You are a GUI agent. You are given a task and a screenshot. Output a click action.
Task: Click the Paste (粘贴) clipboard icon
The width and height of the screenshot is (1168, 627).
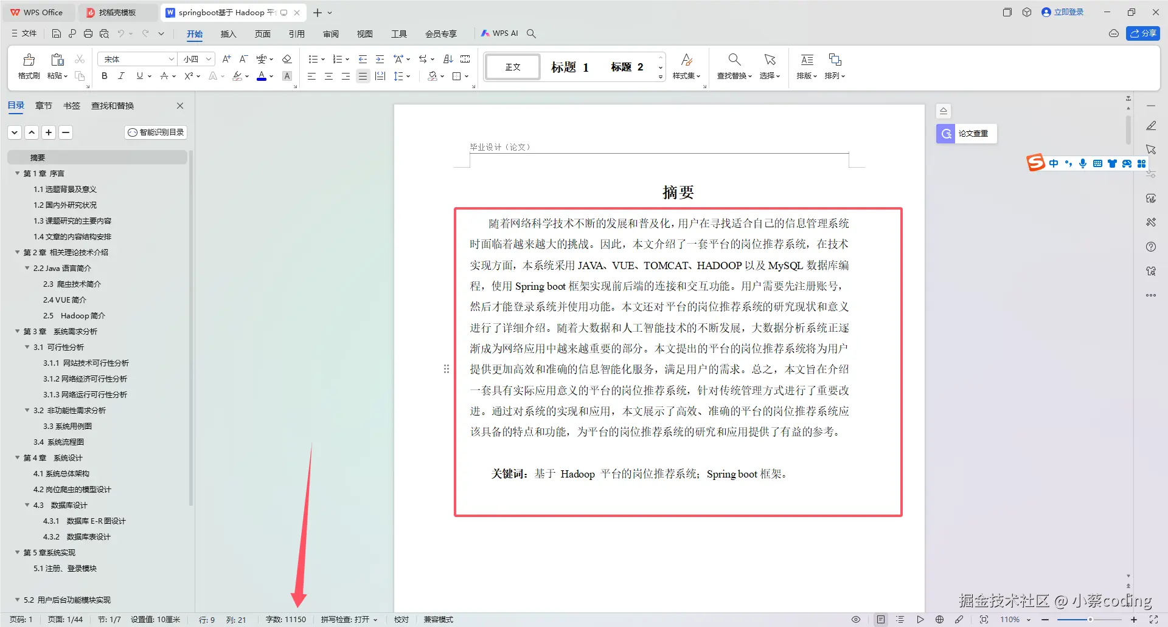click(x=57, y=60)
